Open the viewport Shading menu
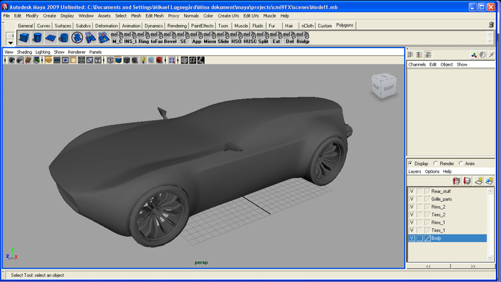501x282 pixels. click(24, 52)
